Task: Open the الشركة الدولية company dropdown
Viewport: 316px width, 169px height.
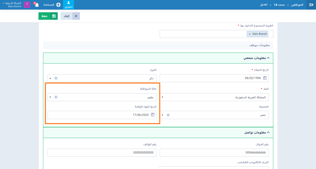Action: tap(12, 5)
